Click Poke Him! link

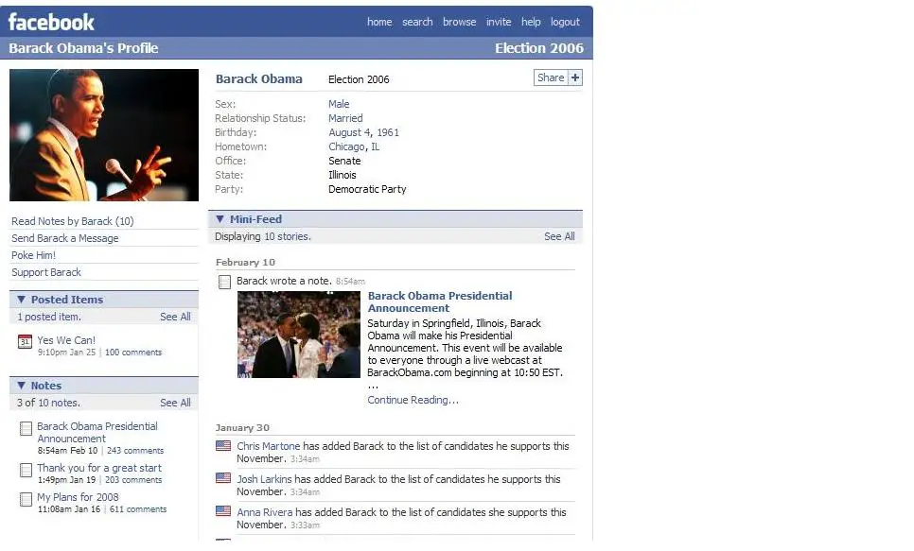pyautogui.click(x=34, y=255)
